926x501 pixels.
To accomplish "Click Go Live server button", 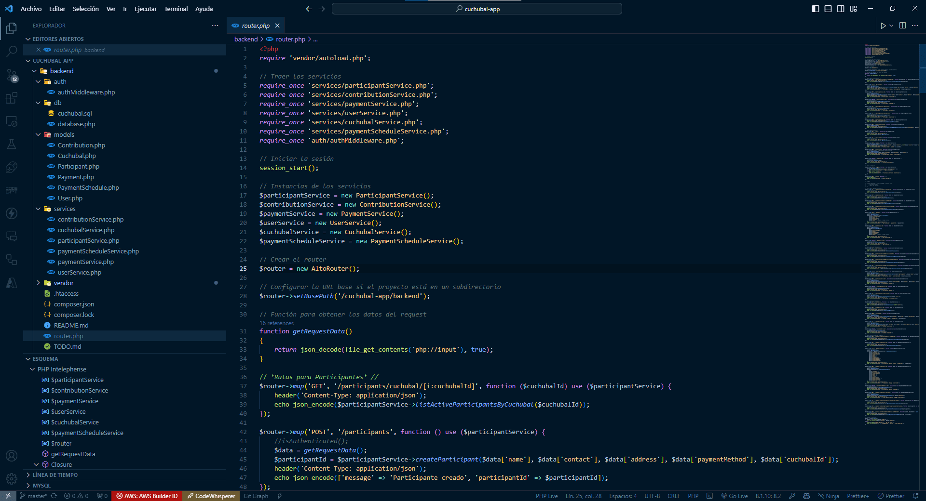I will 735,496.
